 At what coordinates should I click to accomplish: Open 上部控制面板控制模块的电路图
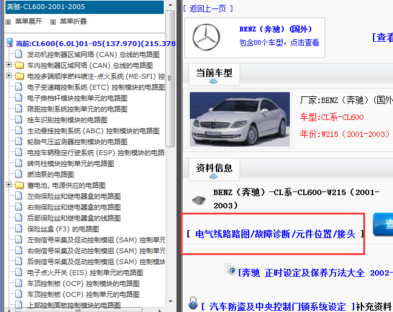(74, 305)
